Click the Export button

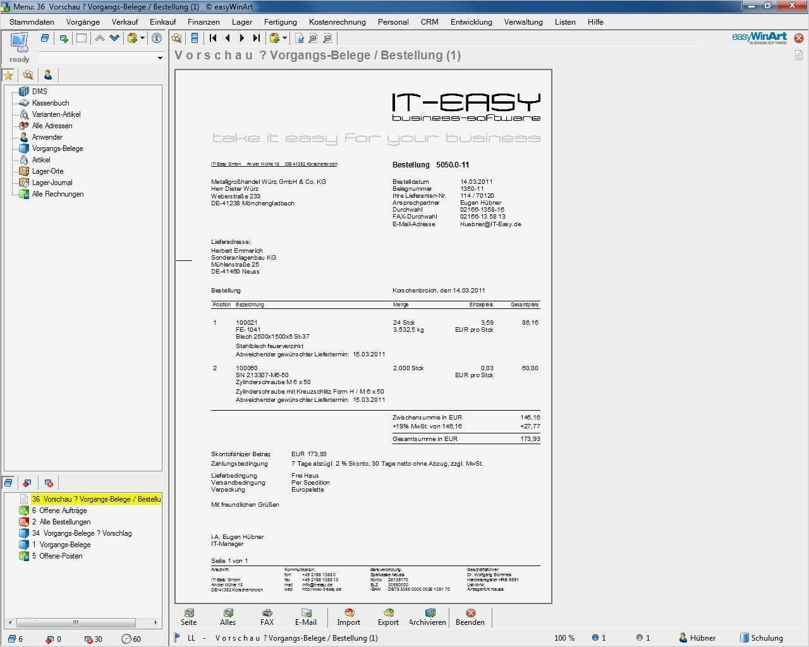click(x=388, y=617)
